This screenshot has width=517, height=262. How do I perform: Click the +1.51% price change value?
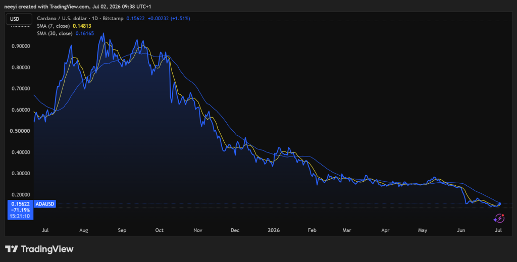click(x=180, y=19)
